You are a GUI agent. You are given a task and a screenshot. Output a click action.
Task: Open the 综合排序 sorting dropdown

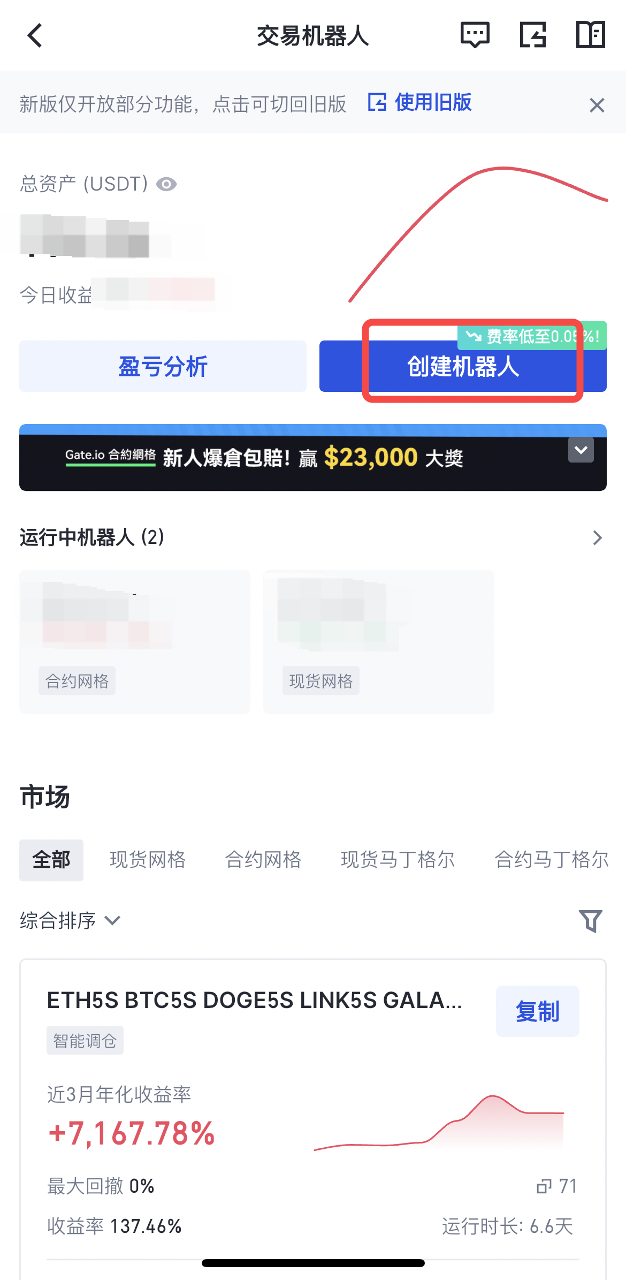pyautogui.click(x=70, y=921)
